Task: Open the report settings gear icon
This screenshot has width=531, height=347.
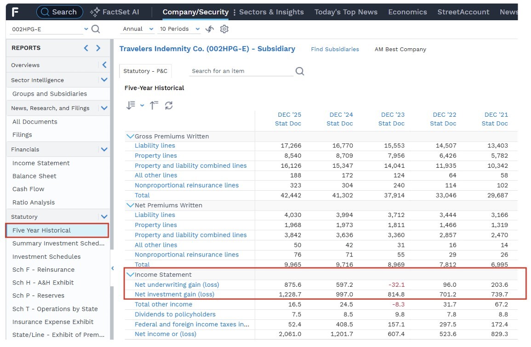Action: (224, 29)
